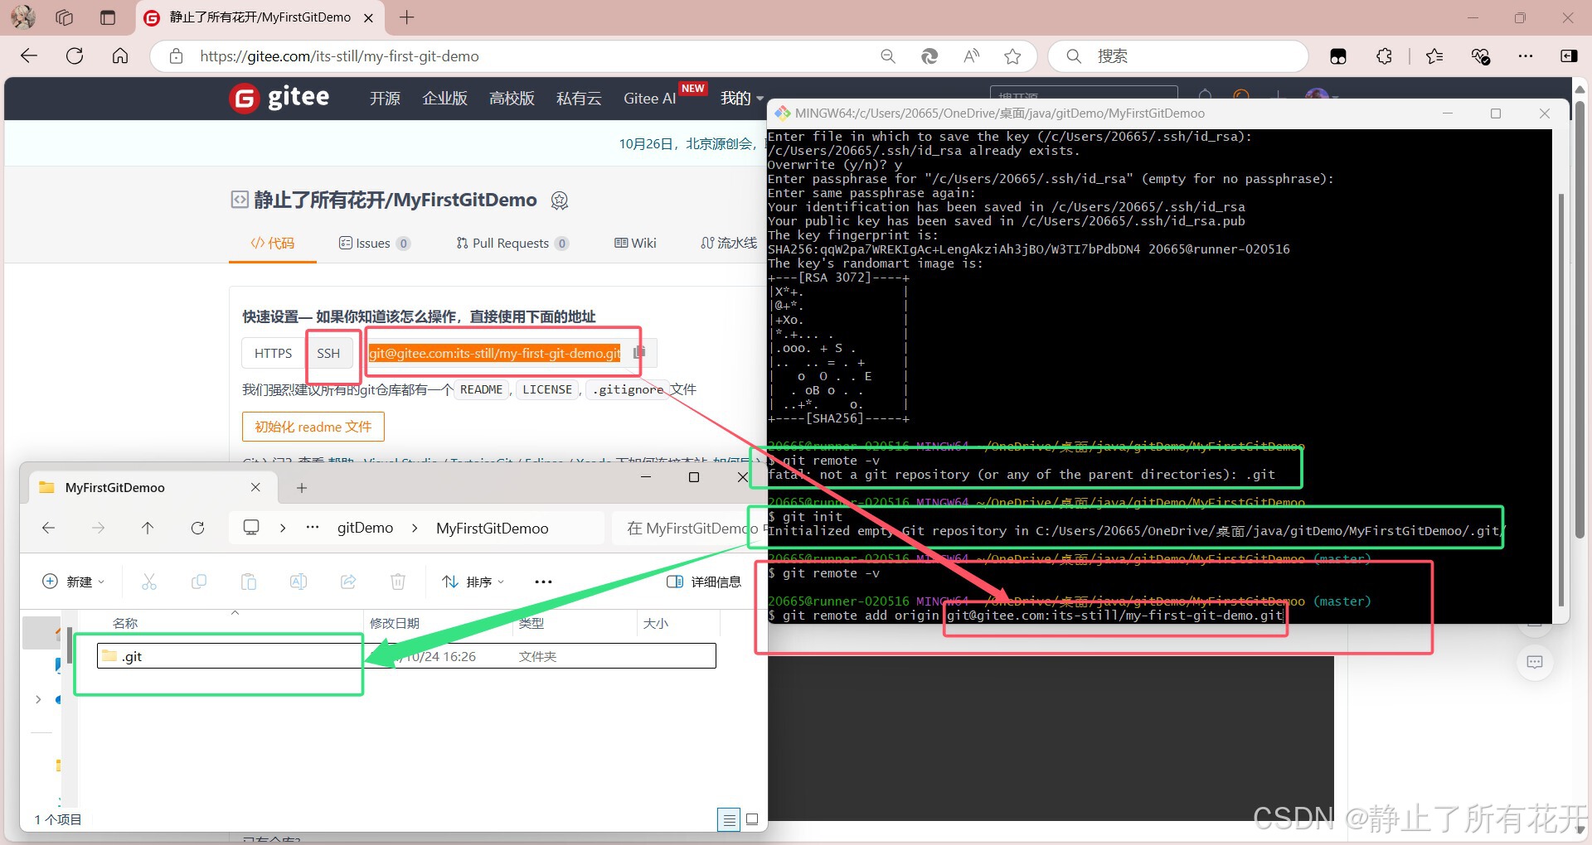The height and width of the screenshot is (845, 1592).
Task: Open browser extensions puzzle icon
Action: click(1384, 56)
